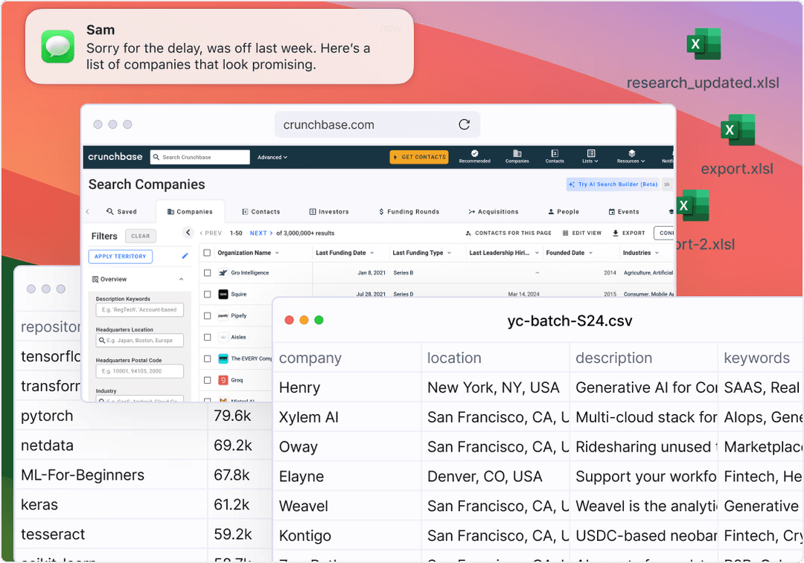Screen dimensions: 804x563
Task: Open Companies icon in top navigation
Action: tap(517, 156)
